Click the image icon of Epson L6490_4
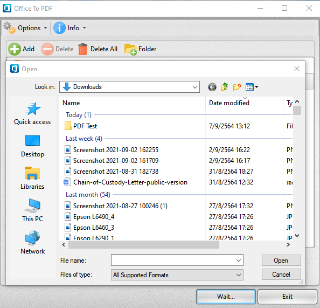This screenshot has width=320, height=308. [x=68, y=216]
